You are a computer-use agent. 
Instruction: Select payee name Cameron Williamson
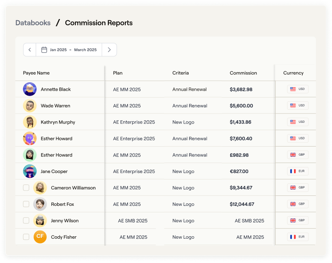[x=73, y=188]
